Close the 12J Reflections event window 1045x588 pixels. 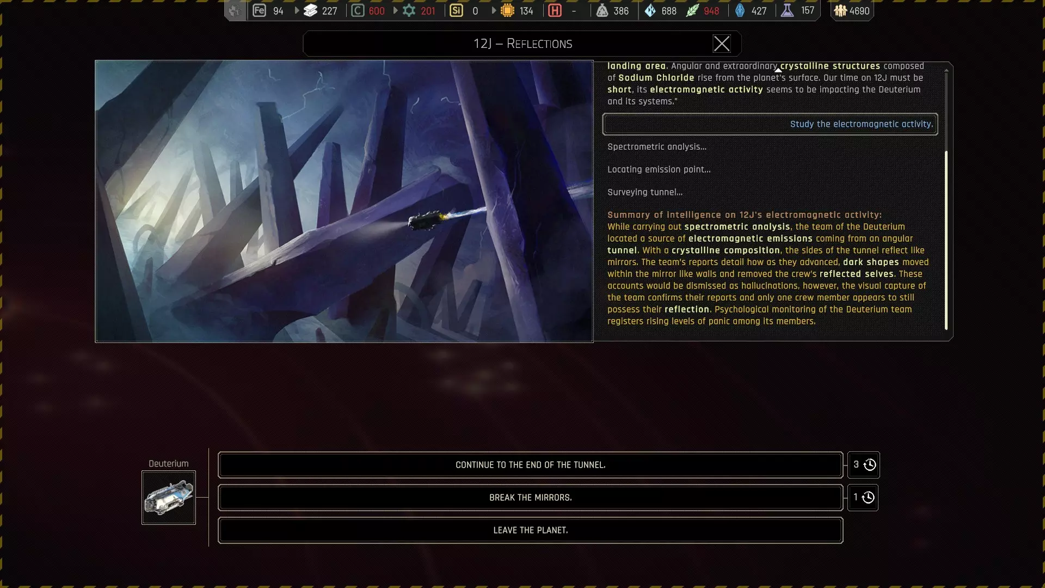(x=722, y=44)
